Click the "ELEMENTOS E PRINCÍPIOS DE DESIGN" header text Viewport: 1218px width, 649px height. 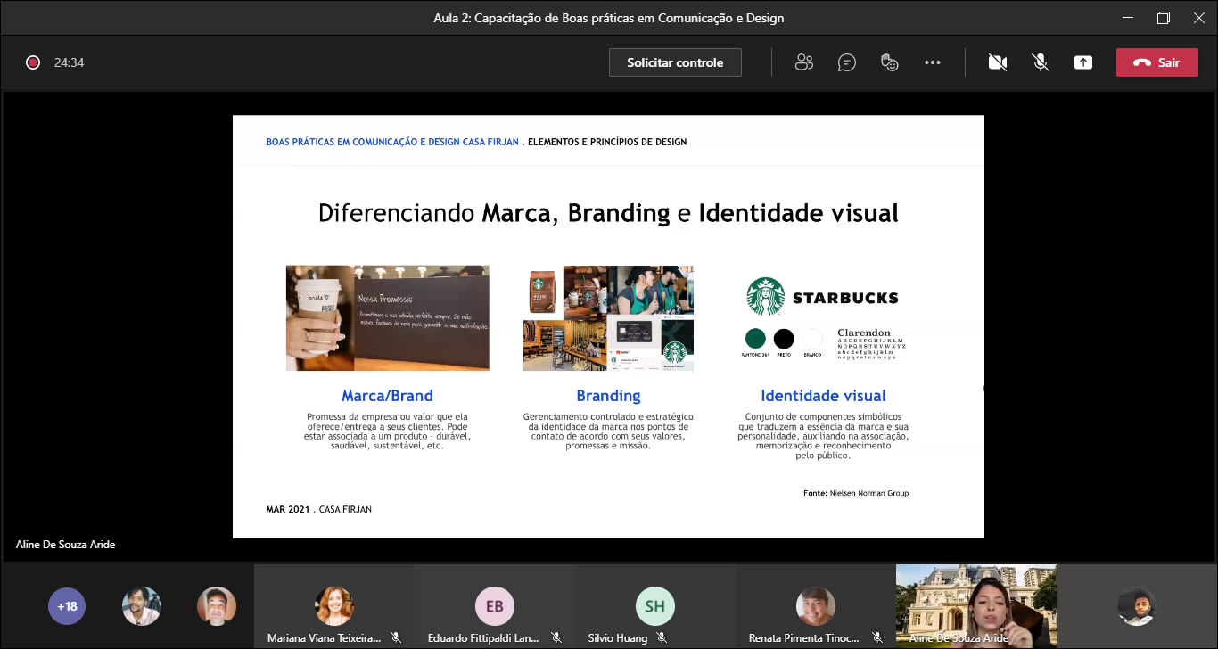tap(607, 142)
